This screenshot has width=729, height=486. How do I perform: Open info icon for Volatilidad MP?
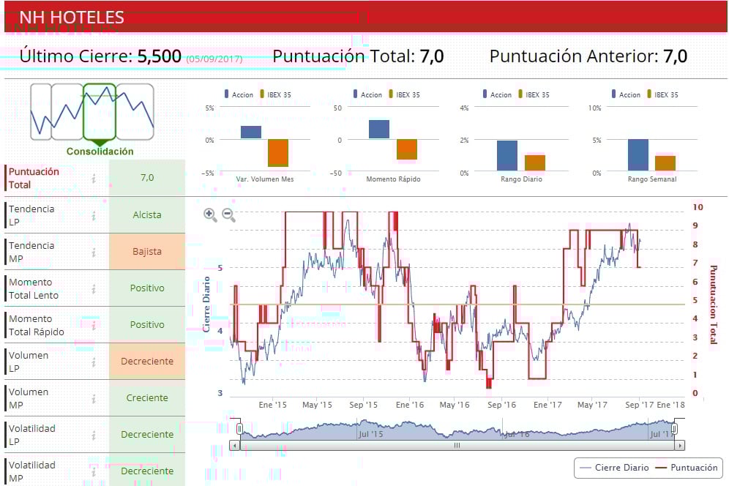94,472
